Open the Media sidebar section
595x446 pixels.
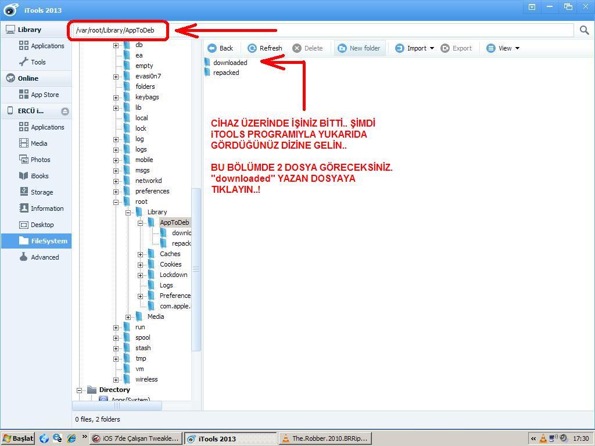point(33,143)
